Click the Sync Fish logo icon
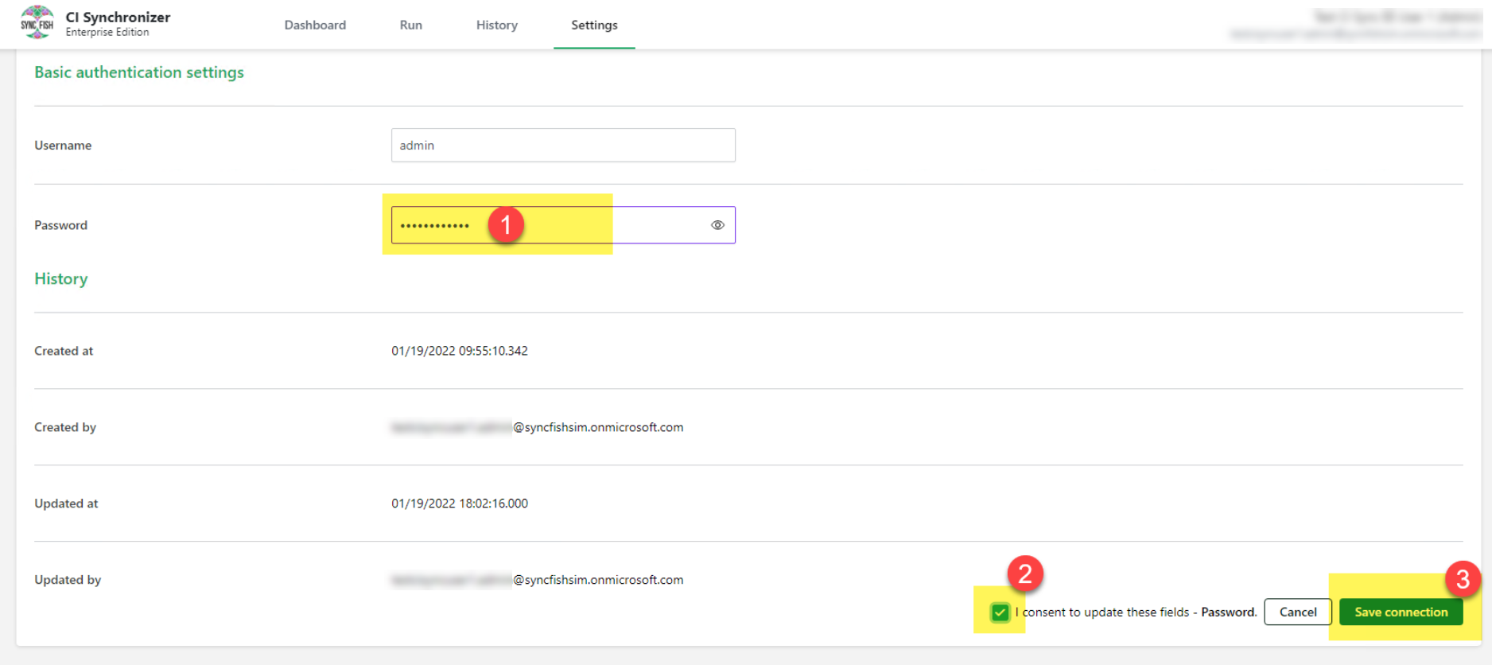The width and height of the screenshot is (1492, 665). point(37,23)
